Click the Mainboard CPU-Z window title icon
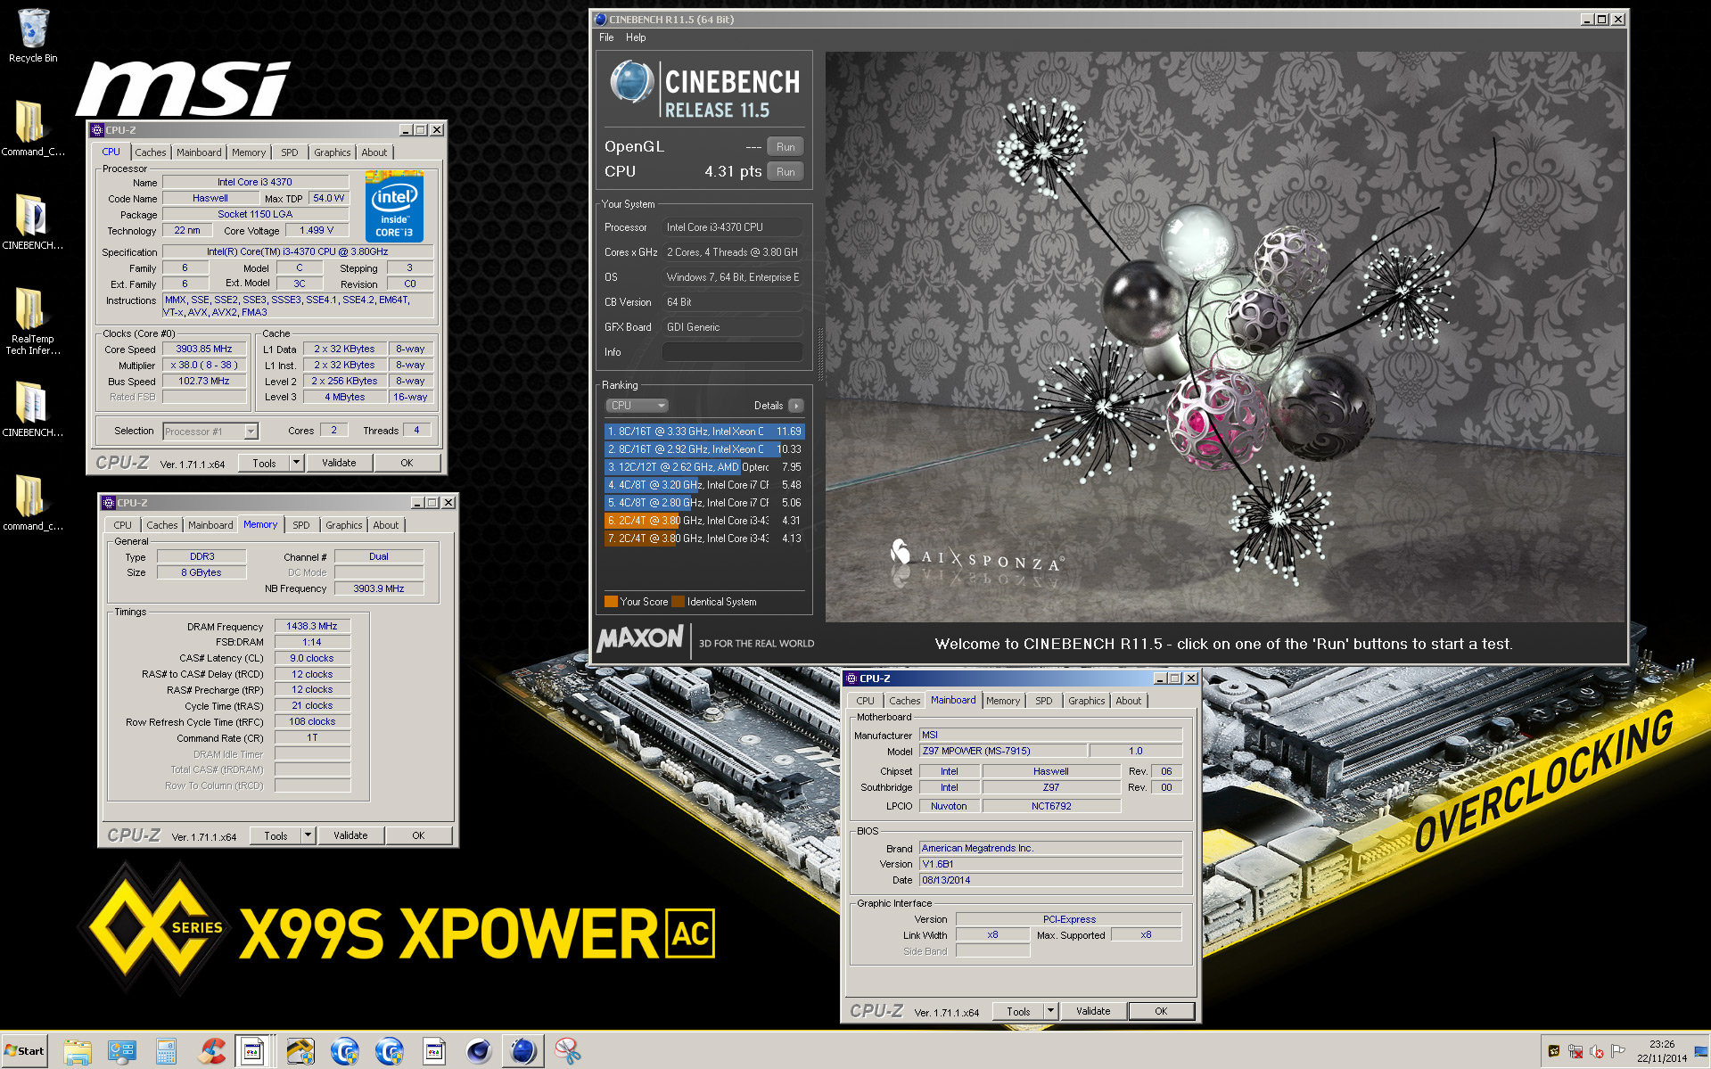This screenshot has width=1711, height=1069. 851,678
